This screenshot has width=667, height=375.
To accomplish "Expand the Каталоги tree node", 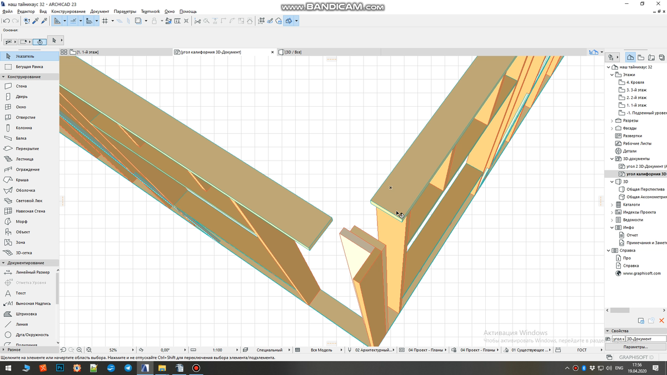I will click(612, 204).
